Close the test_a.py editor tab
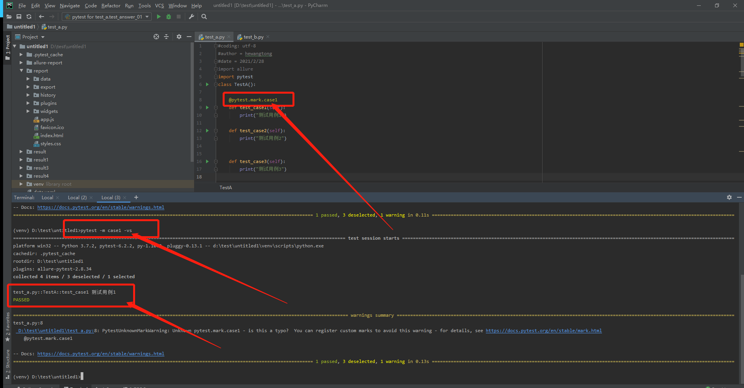 [229, 37]
